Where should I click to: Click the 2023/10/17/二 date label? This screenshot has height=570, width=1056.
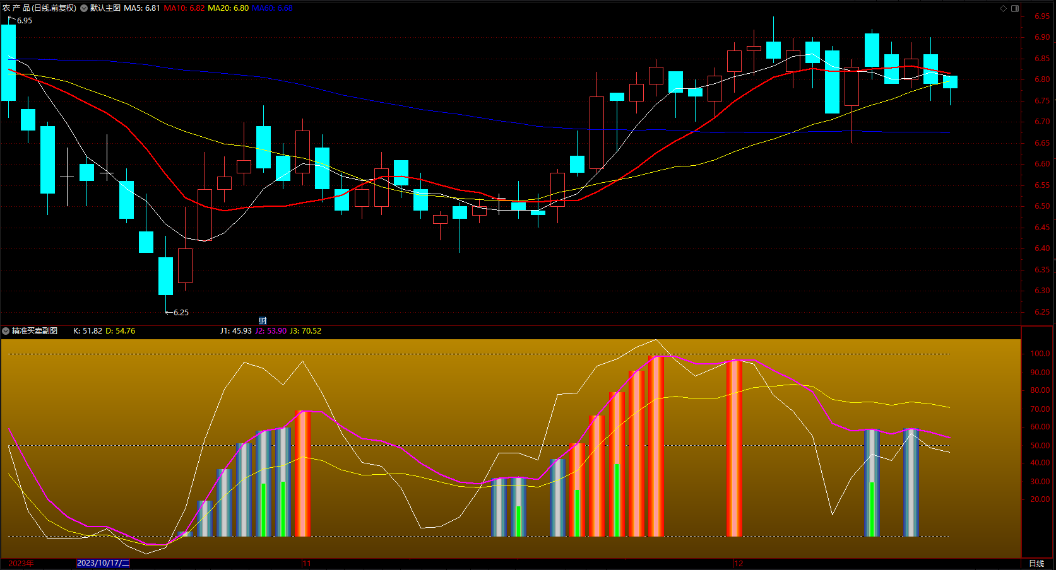click(104, 563)
